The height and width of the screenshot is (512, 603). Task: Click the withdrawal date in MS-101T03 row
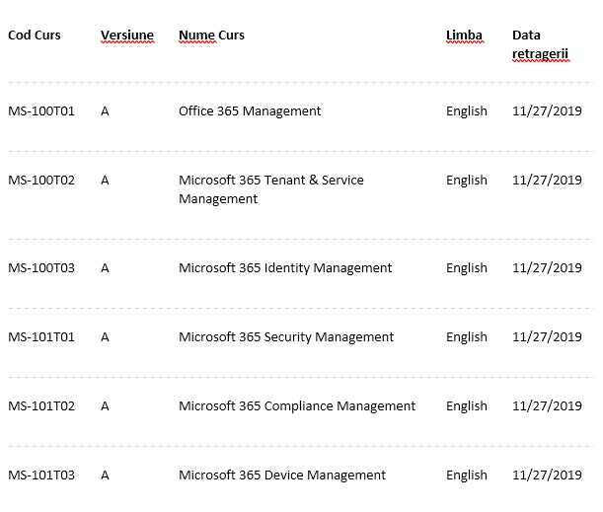pyautogui.click(x=547, y=475)
